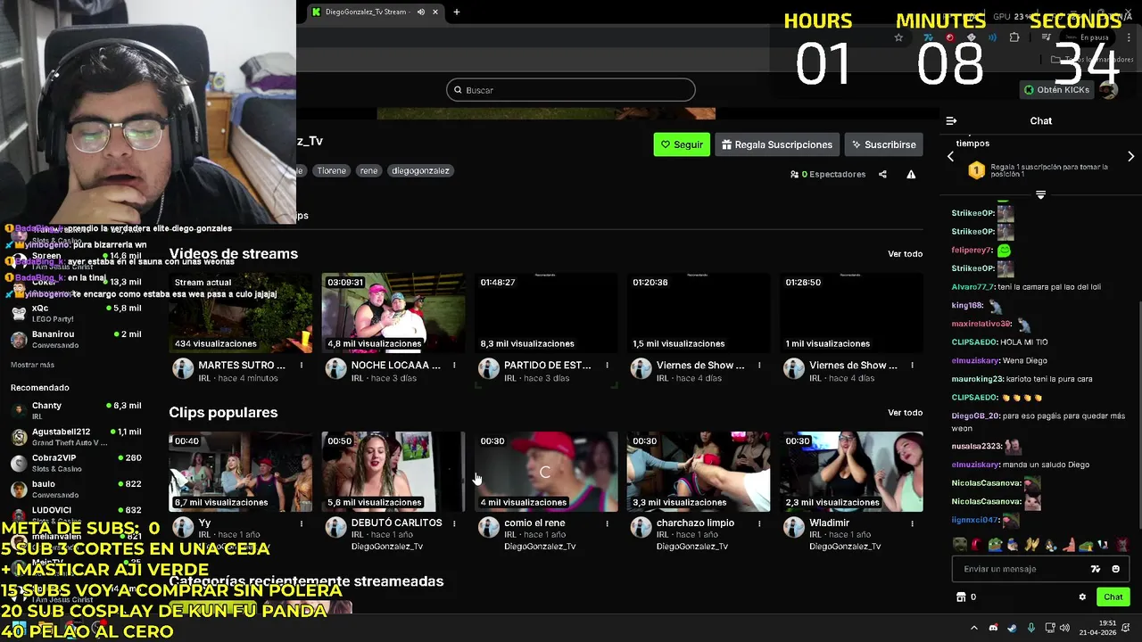Viewport: 1142px width, 642px height.
Task: Open options menu for NOCHE LOCAAA video
Action: [454, 366]
